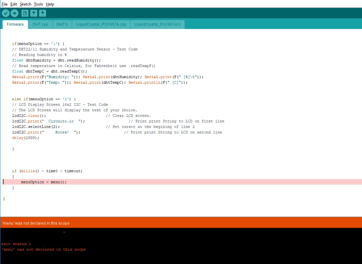Viewport: 362px width, 264px height.
Task: Open the Sketch menu
Action: tap(25, 4)
